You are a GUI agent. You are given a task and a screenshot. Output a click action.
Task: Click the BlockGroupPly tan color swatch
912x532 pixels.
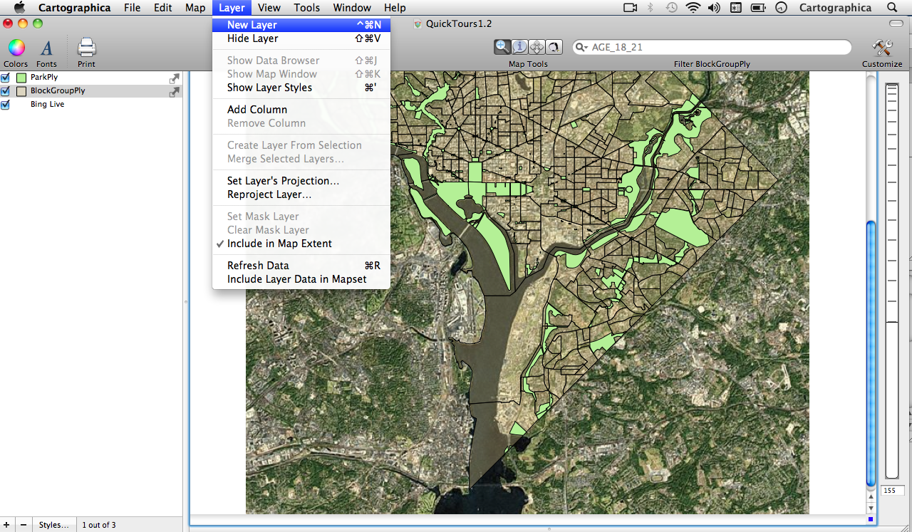[21, 91]
